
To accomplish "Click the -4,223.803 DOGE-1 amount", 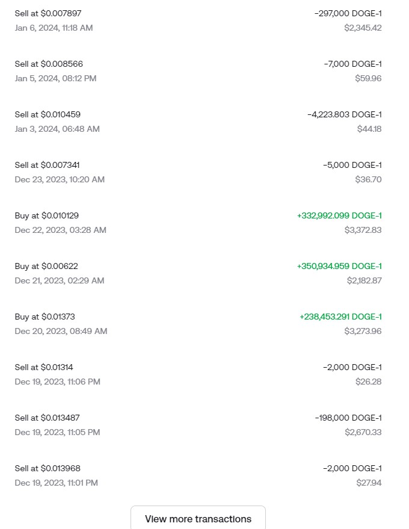I will (344, 114).
